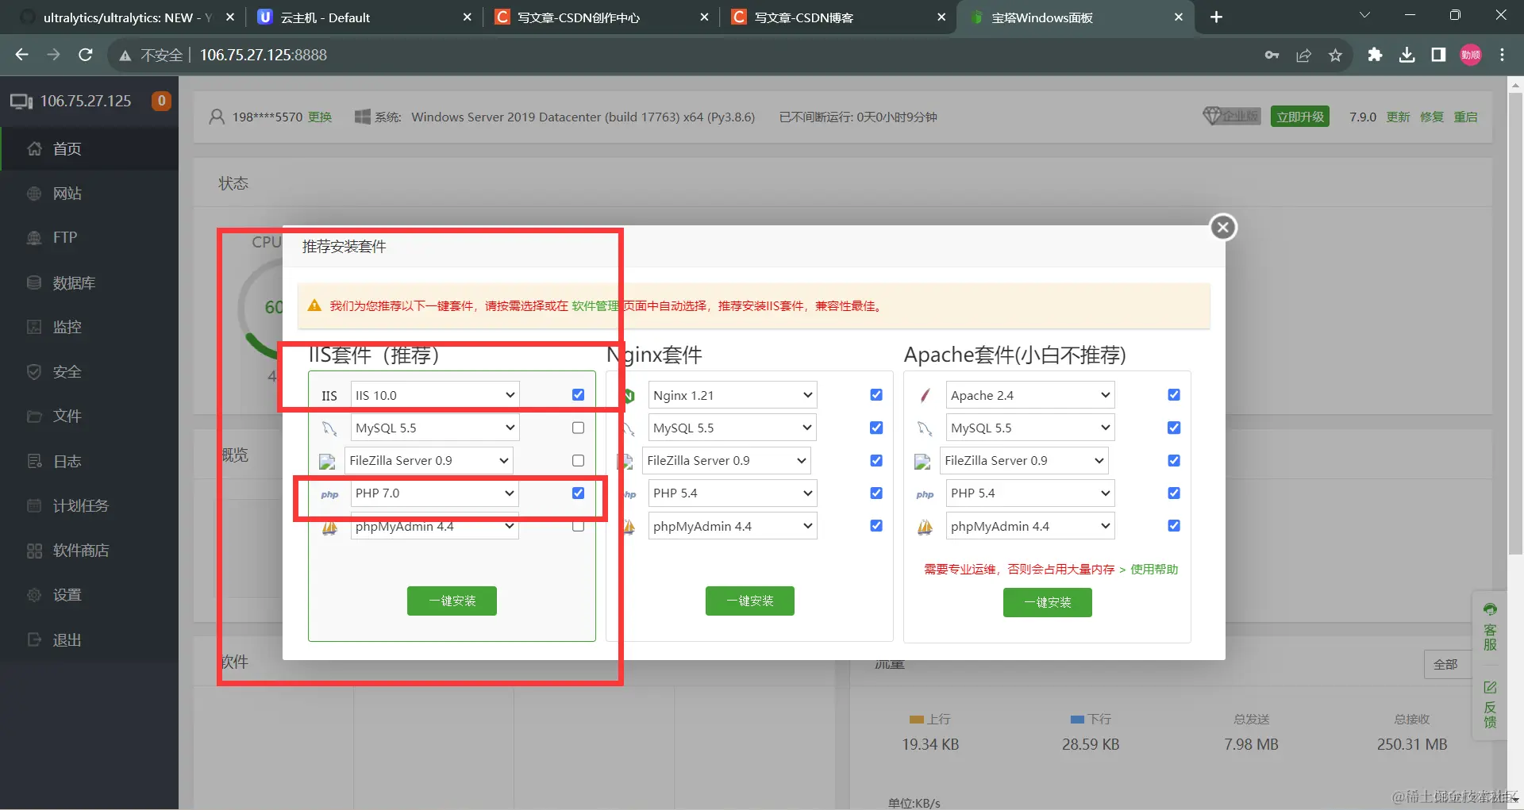Open the 文件 file manager
The height and width of the screenshot is (810, 1524).
point(68,416)
